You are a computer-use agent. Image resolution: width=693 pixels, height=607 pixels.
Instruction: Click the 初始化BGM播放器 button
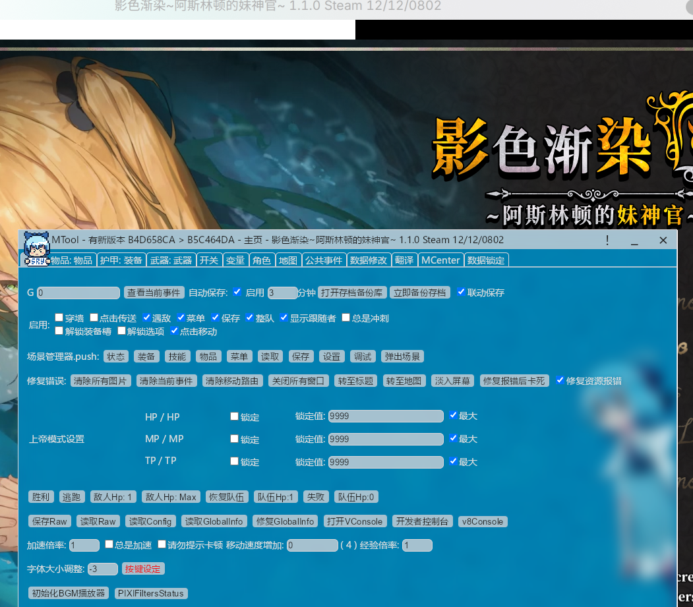(x=68, y=593)
